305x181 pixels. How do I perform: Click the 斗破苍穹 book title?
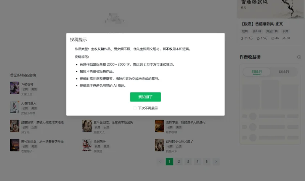tap(27, 84)
